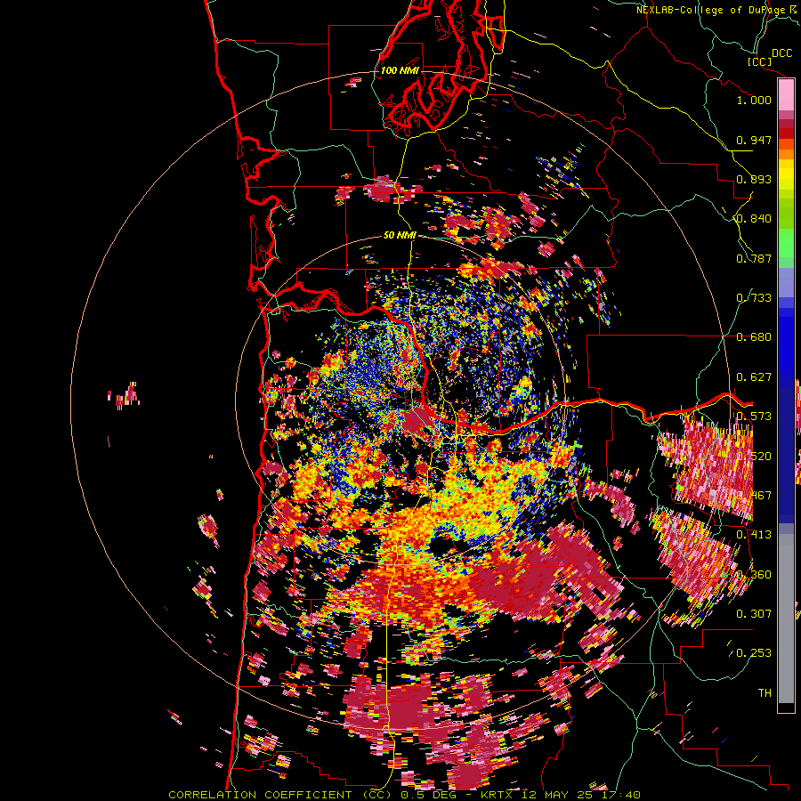This screenshot has height=801, width=801.
Task: Click the 50 NMI range ring label
Action: (400, 235)
